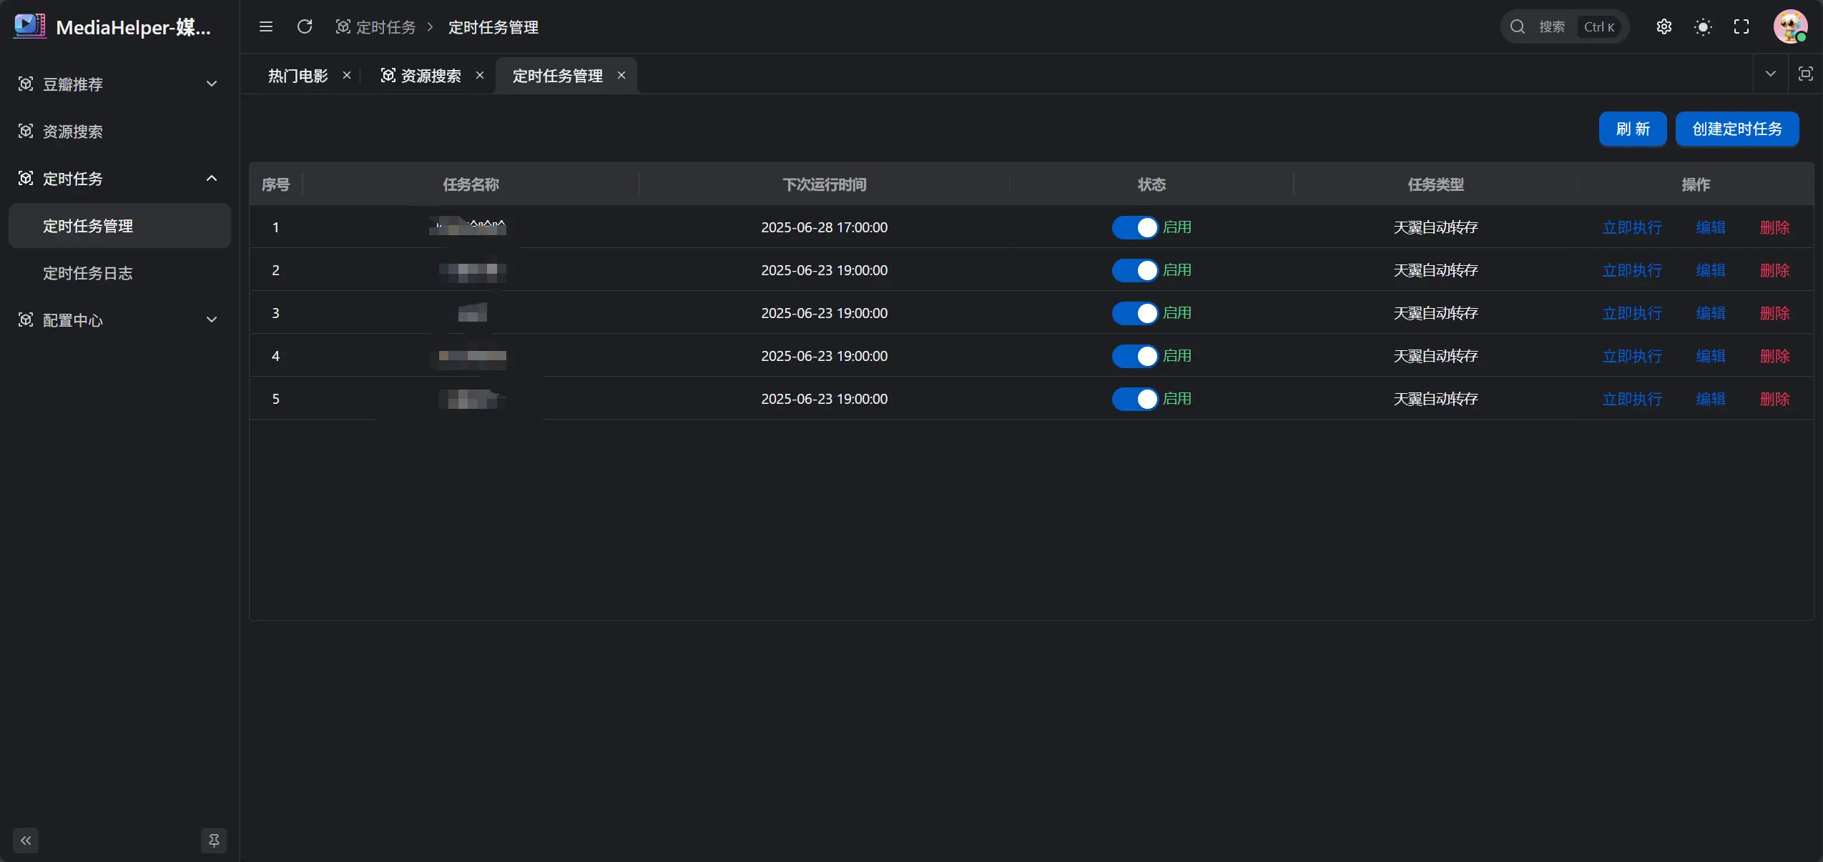Disable the toggle for task row 1

(1134, 227)
